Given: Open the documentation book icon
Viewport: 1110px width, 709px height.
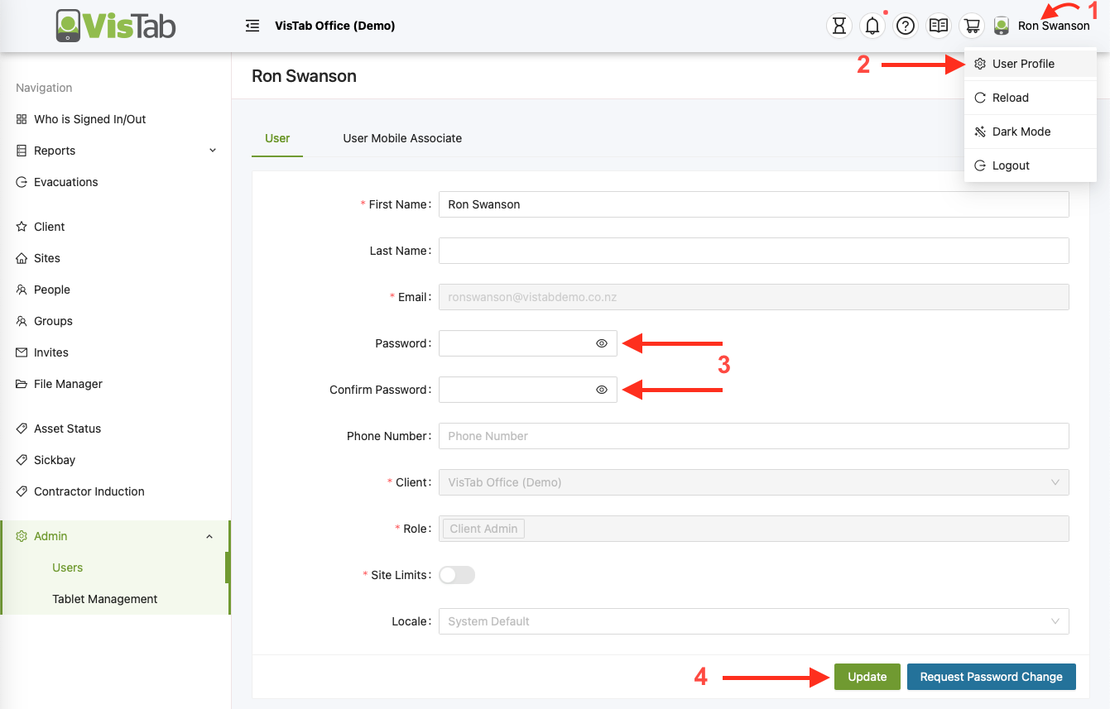Looking at the screenshot, I should pos(938,26).
